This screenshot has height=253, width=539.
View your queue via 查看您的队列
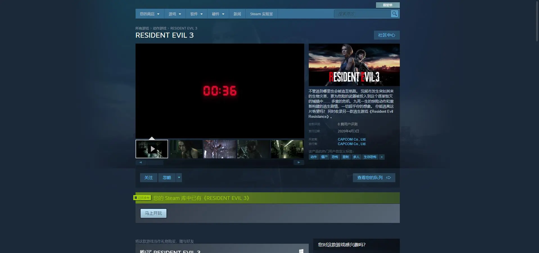pos(374,178)
